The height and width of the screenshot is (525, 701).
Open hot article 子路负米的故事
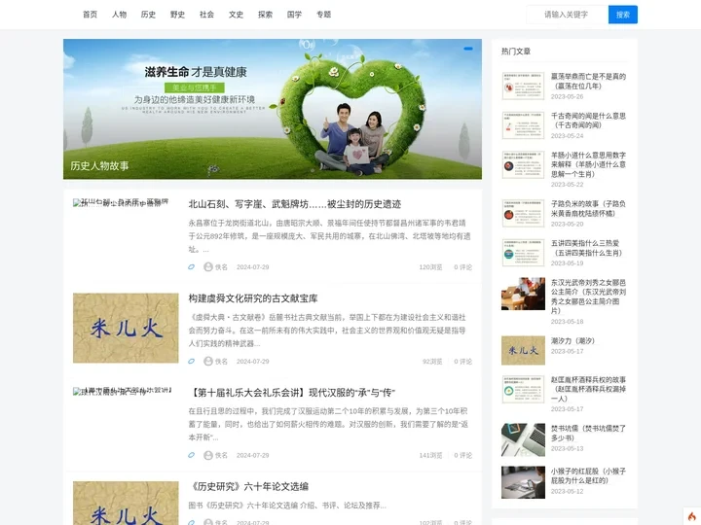[588, 208]
